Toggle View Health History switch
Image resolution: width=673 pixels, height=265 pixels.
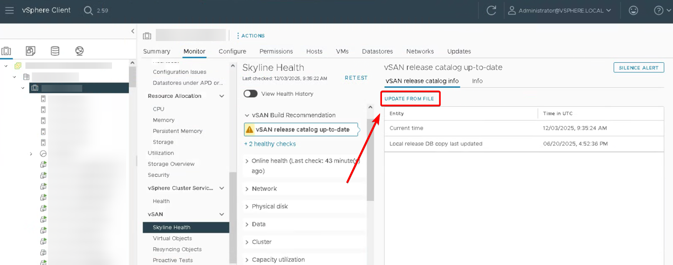coord(250,94)
